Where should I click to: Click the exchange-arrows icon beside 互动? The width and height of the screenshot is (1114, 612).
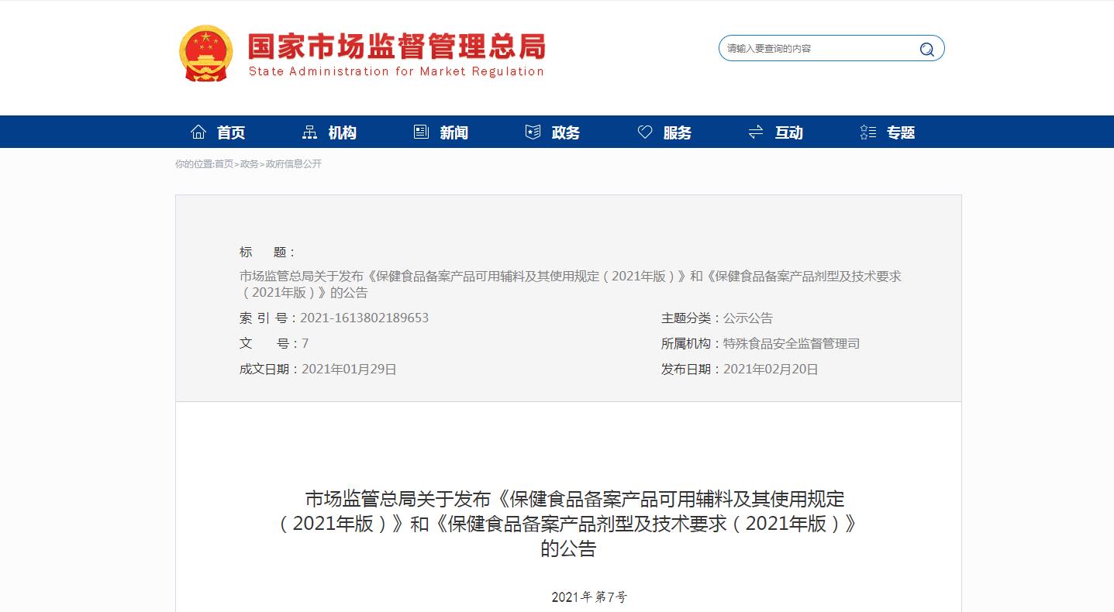click(x=755, y=132)
